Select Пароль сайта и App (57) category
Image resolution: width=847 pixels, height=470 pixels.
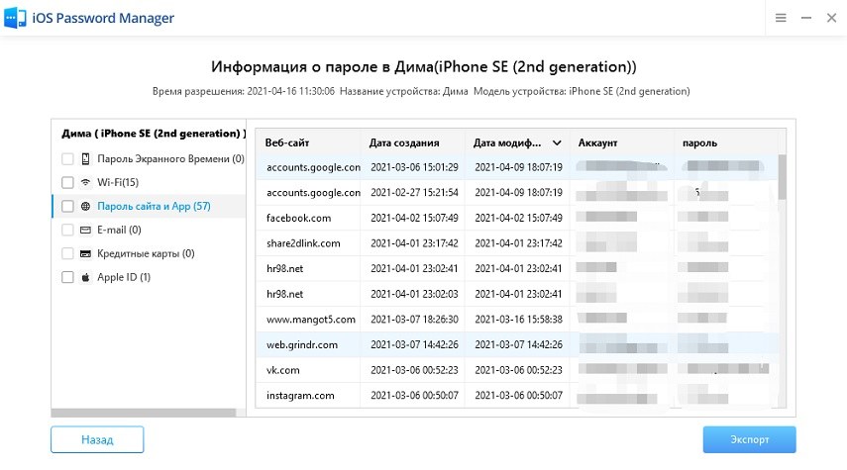[154, 206]
